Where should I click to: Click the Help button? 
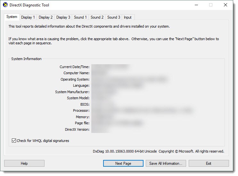point(24,163)
